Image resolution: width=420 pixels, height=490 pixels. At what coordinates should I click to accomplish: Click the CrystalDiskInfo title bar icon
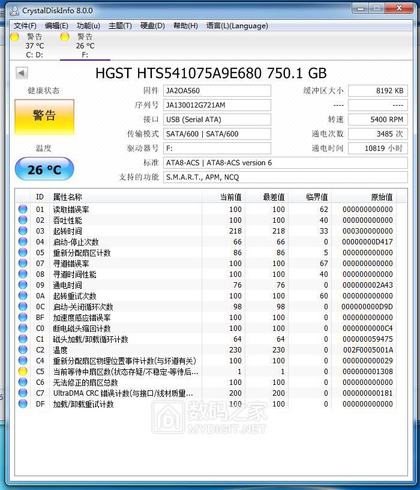14,11
